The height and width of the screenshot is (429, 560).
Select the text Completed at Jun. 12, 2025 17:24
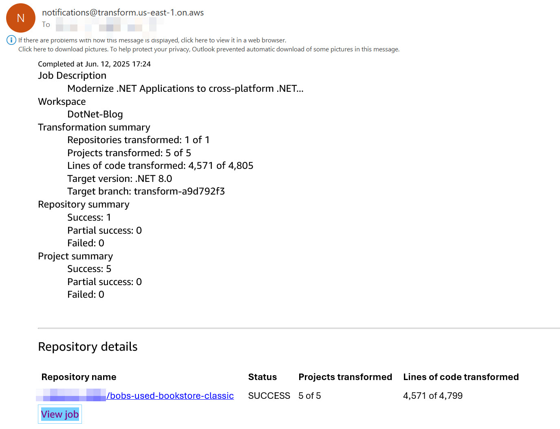[x=95, y=64]
